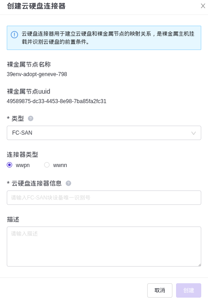
Task: Click the 创建 button
Action: point(189,290)
